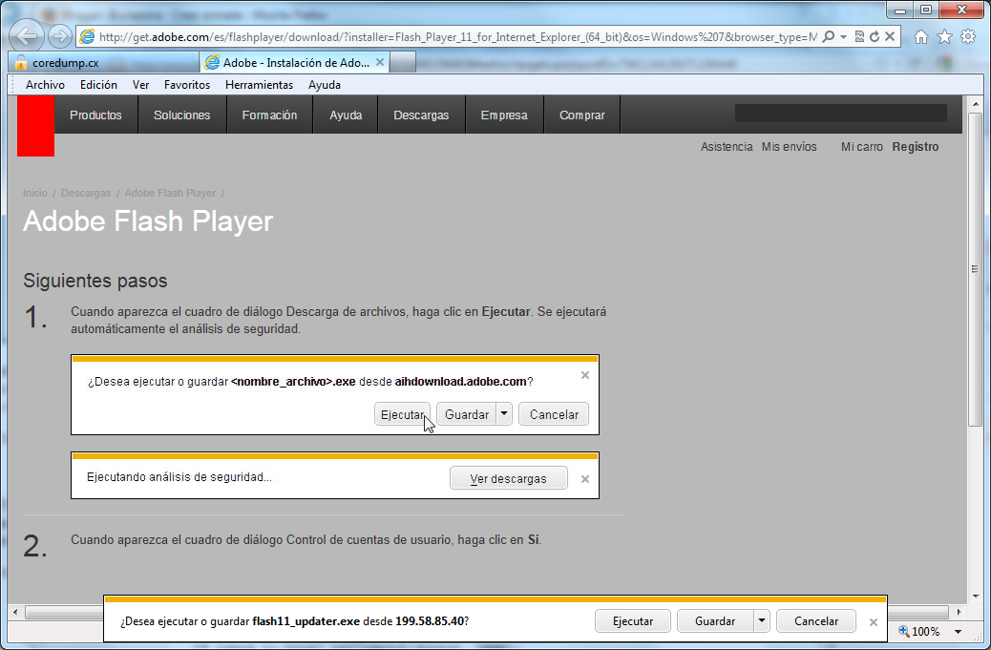This screenshot has width=991, height=650.
Task: Click the search magnifier in address bar
Action: pos(828,36)
